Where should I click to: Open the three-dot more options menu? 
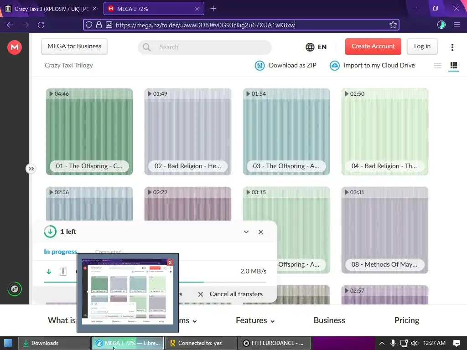(452, 47)
